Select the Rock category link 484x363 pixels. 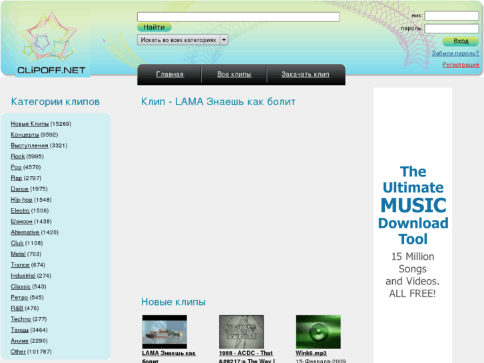click(17, 157)
